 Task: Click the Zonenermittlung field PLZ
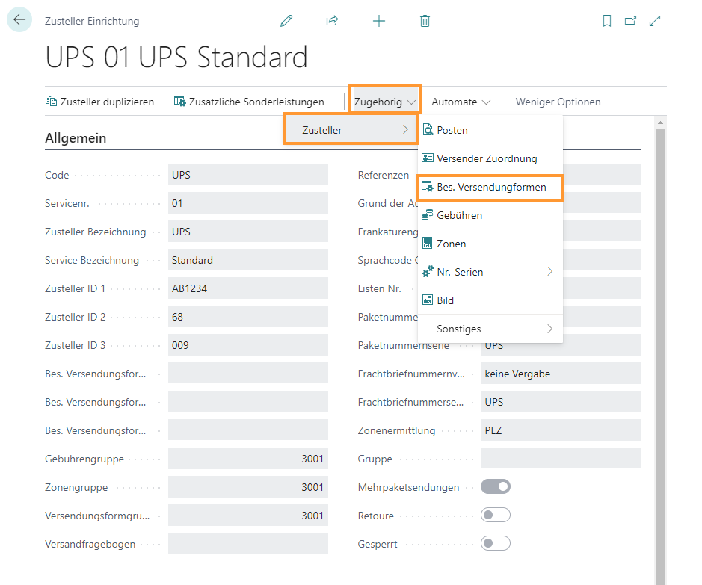(x=561, y=430)
